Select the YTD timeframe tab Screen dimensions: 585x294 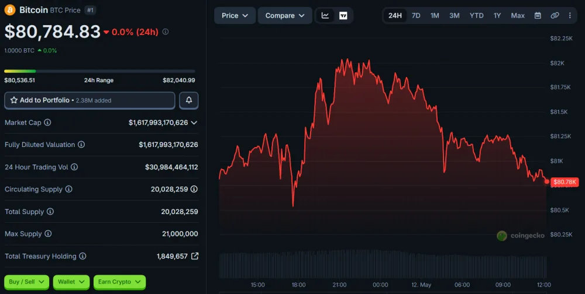click(476, 16)
